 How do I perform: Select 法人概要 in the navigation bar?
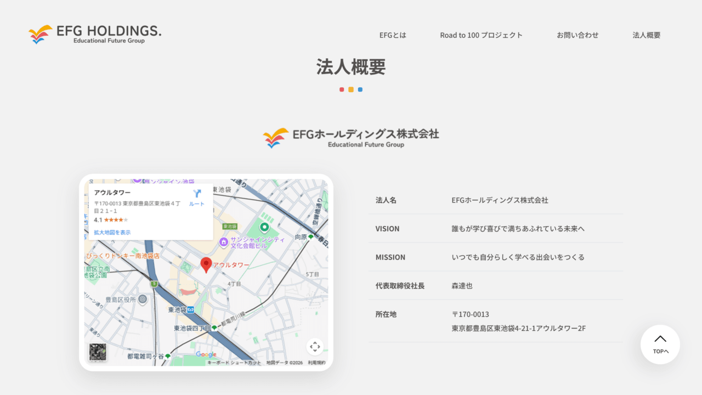coord(646,35)
